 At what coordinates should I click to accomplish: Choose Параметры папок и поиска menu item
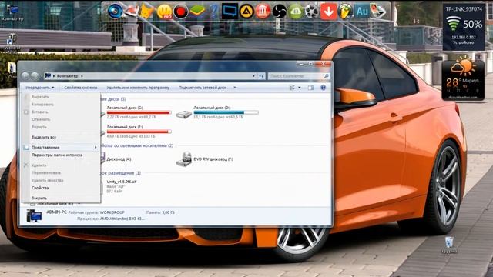click(x=57, y=155)
